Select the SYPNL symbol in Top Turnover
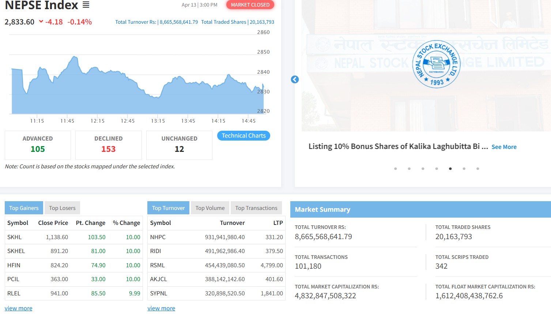This screenshot has width=551, height=314. point(159,294)
